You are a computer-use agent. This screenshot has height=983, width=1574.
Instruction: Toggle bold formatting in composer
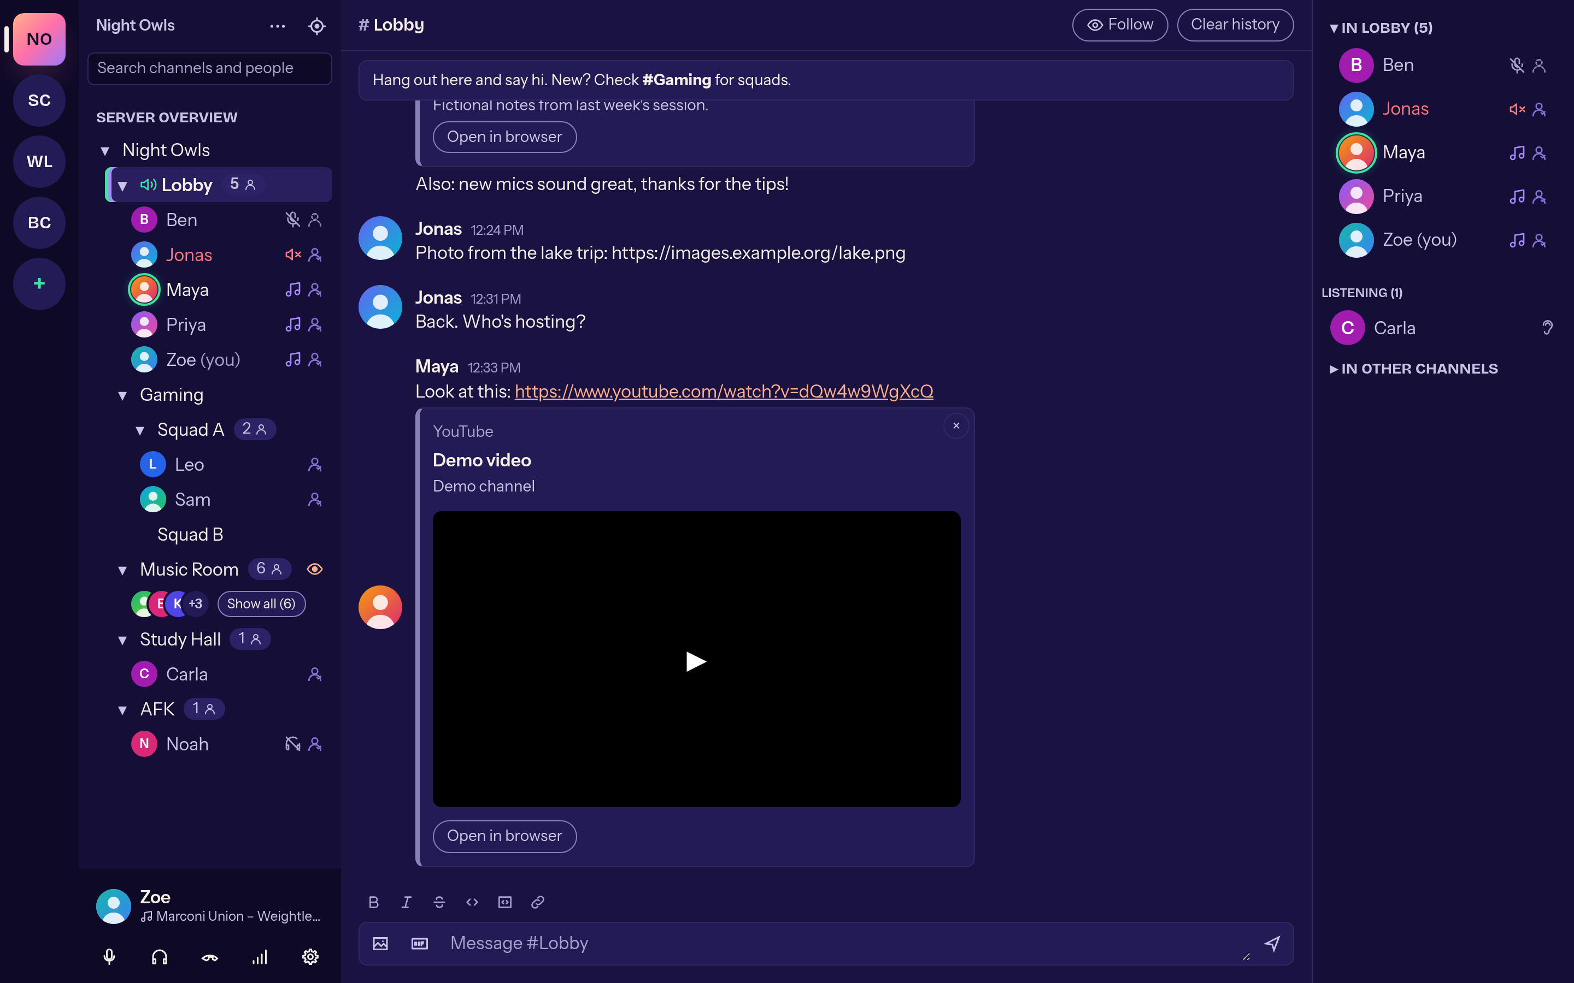click(373, 902)
